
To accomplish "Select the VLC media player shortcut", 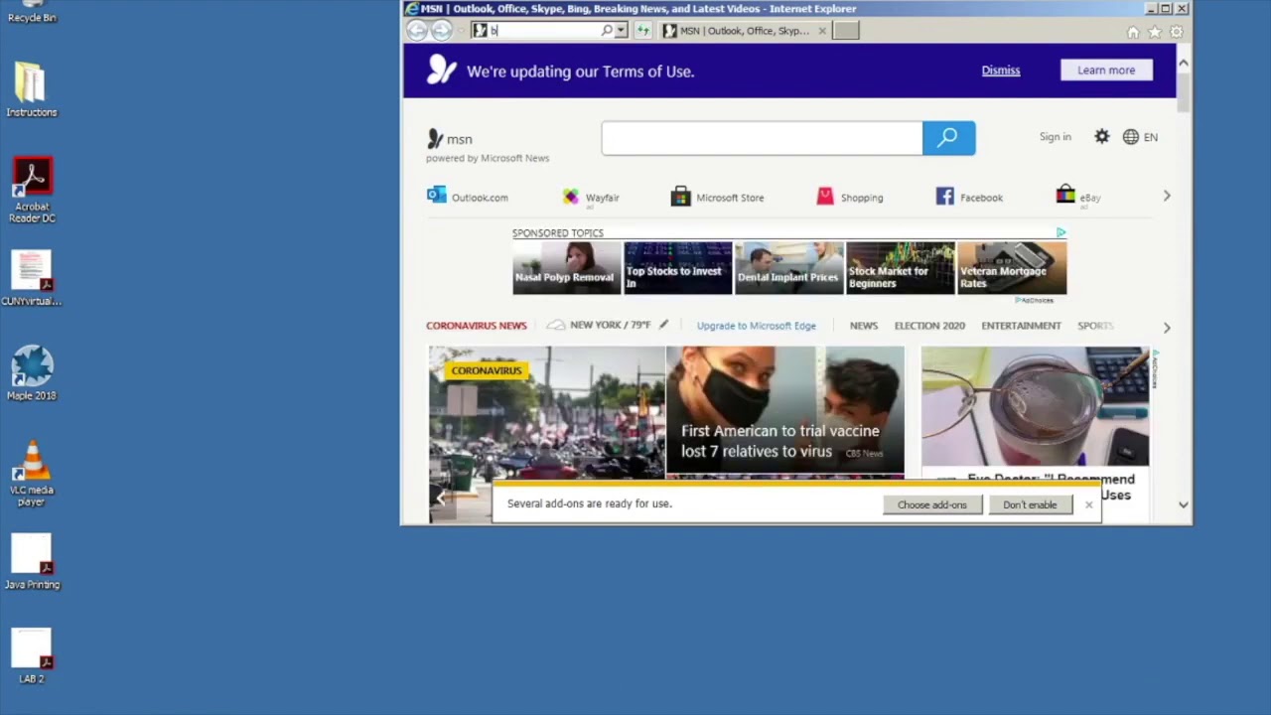I will 32,474.
